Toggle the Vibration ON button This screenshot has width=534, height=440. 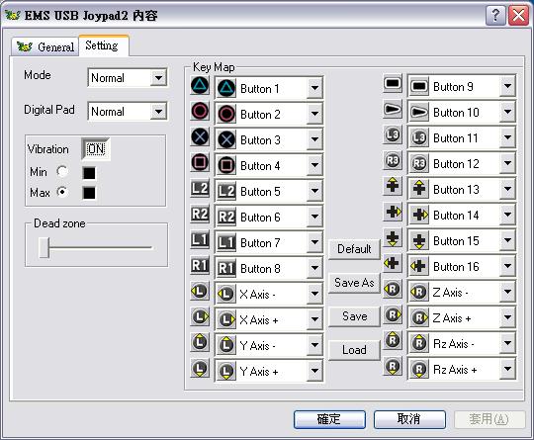point(96,149)
